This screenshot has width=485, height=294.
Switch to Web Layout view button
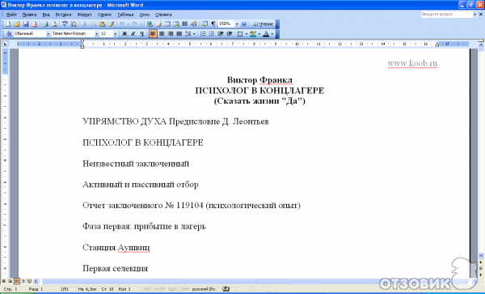(11, 281)
